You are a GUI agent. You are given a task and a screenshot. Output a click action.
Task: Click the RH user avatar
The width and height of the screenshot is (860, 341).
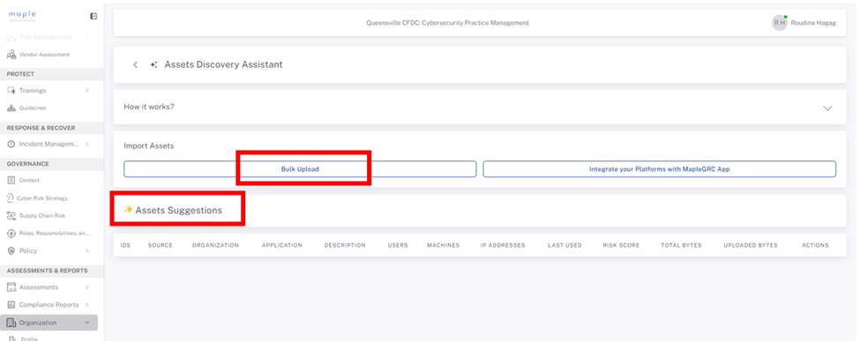coord(780,23)
